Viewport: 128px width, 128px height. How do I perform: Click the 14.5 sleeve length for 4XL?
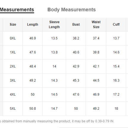[54, 94]
